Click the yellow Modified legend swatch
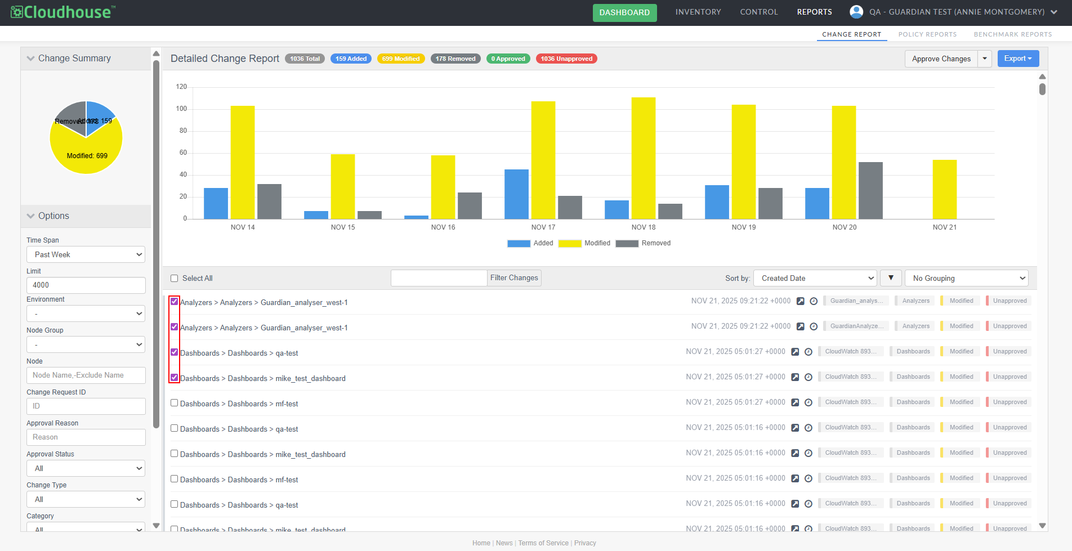1072x551 pixels. (569, 244)
